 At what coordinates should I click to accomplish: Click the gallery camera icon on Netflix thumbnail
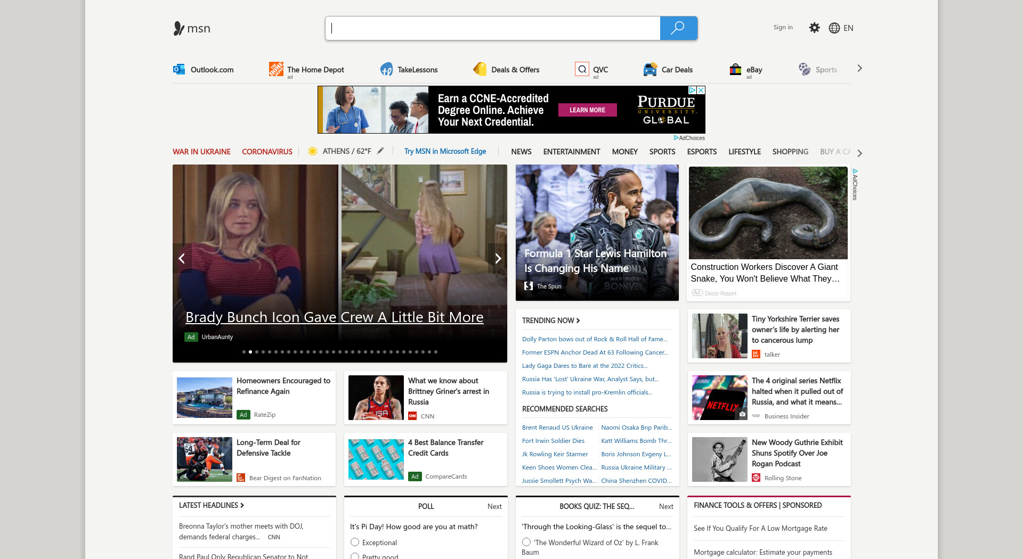(x=742, y=414)
